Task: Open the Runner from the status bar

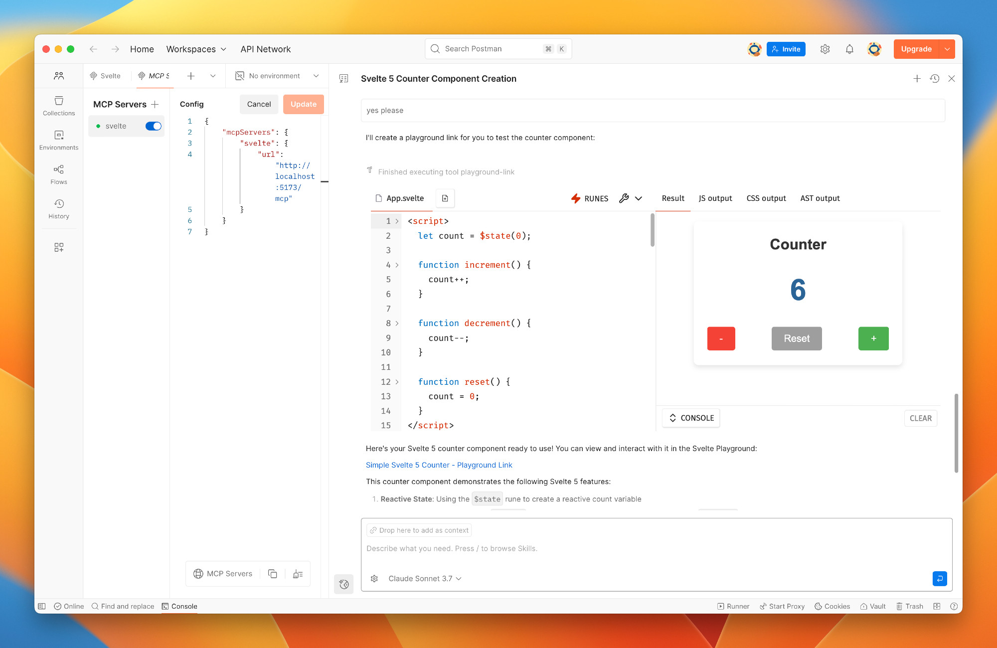Action: pyautogui.click(x=733, y=606)
